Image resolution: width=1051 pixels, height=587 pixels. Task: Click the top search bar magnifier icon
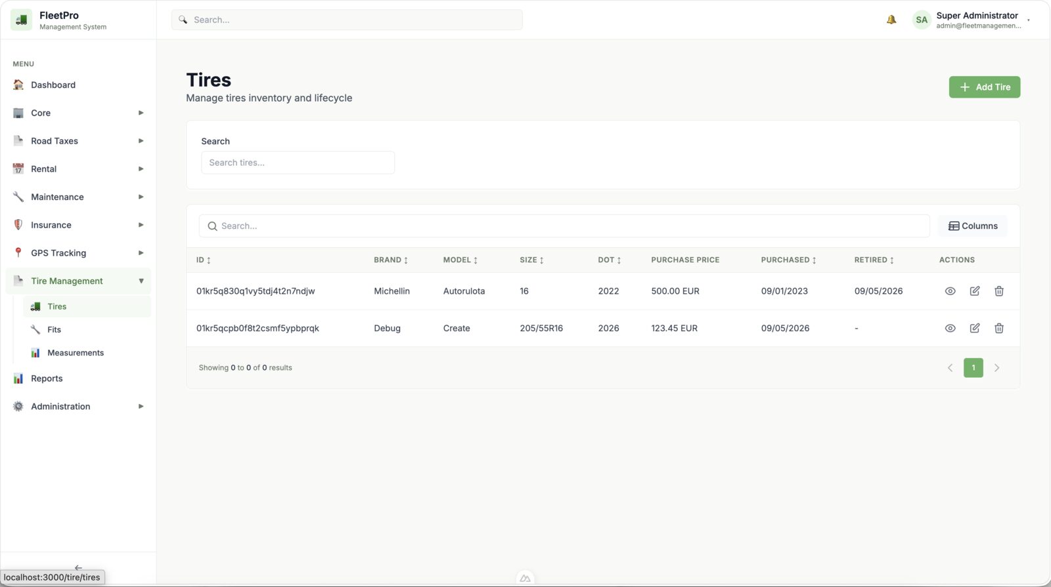click(183, 20)
